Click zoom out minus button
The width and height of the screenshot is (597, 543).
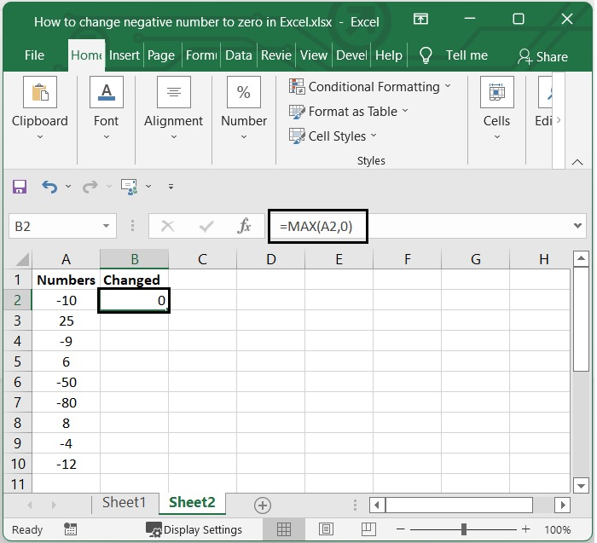coord(400,529)
